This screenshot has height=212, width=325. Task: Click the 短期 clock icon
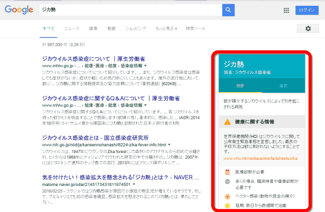point(228,206)
